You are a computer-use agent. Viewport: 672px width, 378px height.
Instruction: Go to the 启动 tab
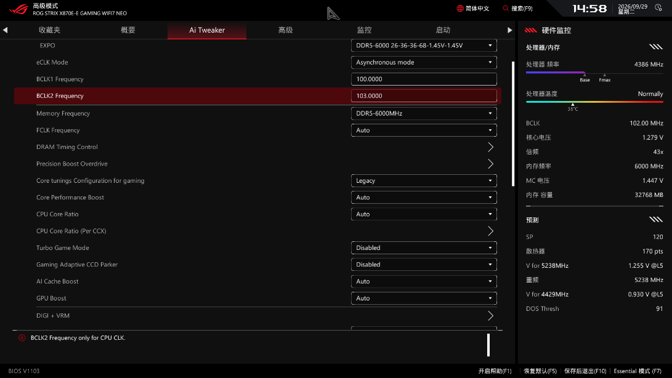coord(443,30)
